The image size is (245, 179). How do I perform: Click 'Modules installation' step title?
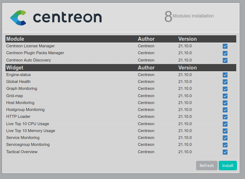coord(193,16)
